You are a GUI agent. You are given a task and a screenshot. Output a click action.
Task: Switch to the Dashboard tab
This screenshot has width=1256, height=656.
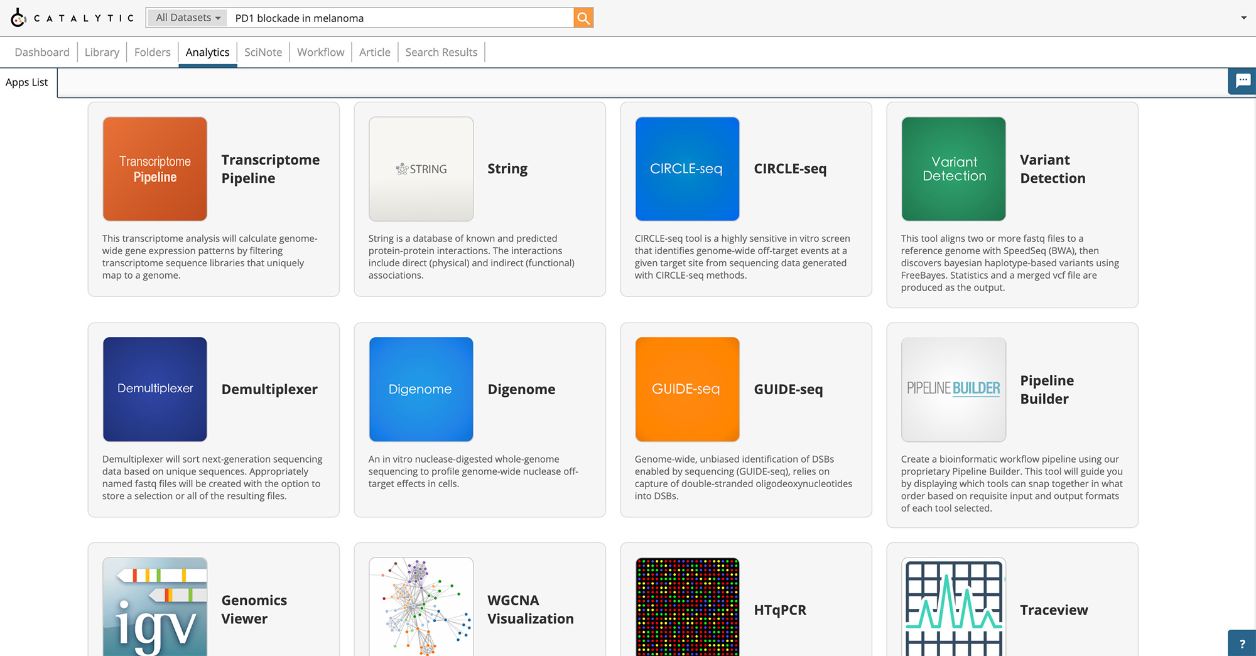(x=42, y=52)
